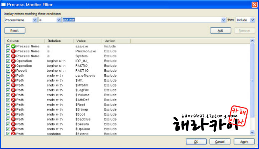The height and width of the screenshot is (149, 259).
Task: Select the '$Secure' value cell
Action: [x=82, y=124]
